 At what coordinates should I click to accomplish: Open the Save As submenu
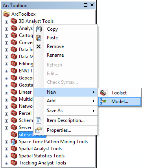click(66, 111)
